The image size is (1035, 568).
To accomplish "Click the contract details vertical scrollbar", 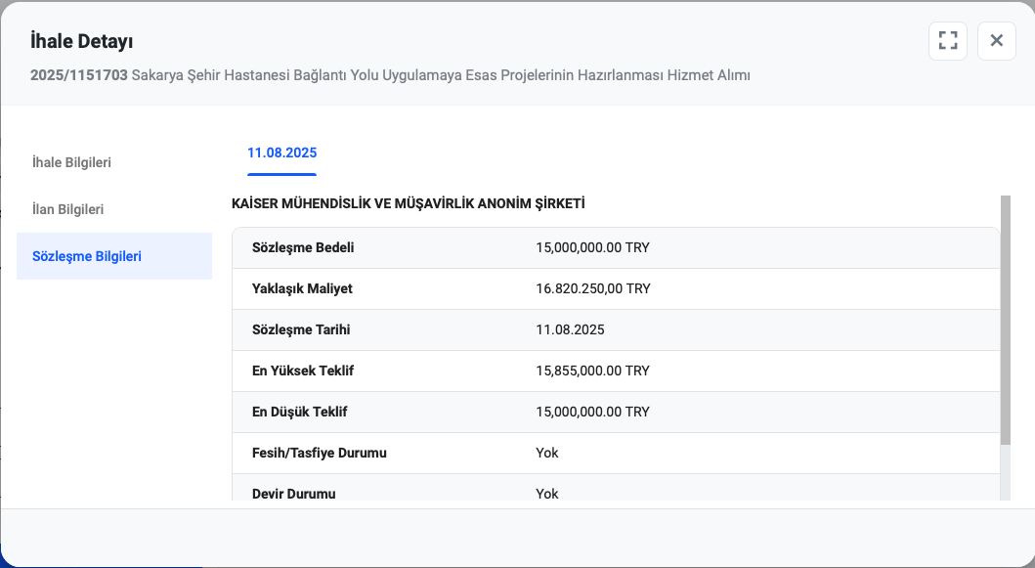I will coord(1006,321).
